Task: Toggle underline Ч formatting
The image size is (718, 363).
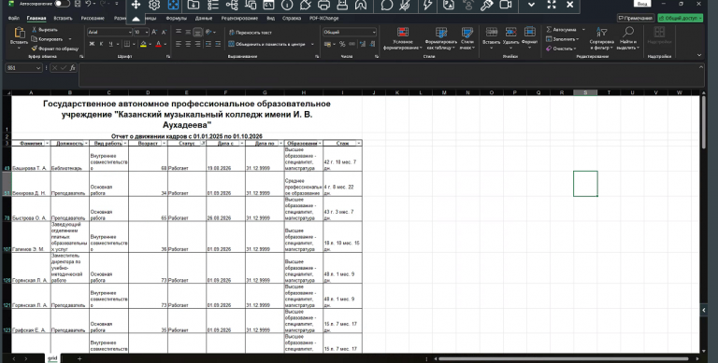Action: (x=111, y=44)
